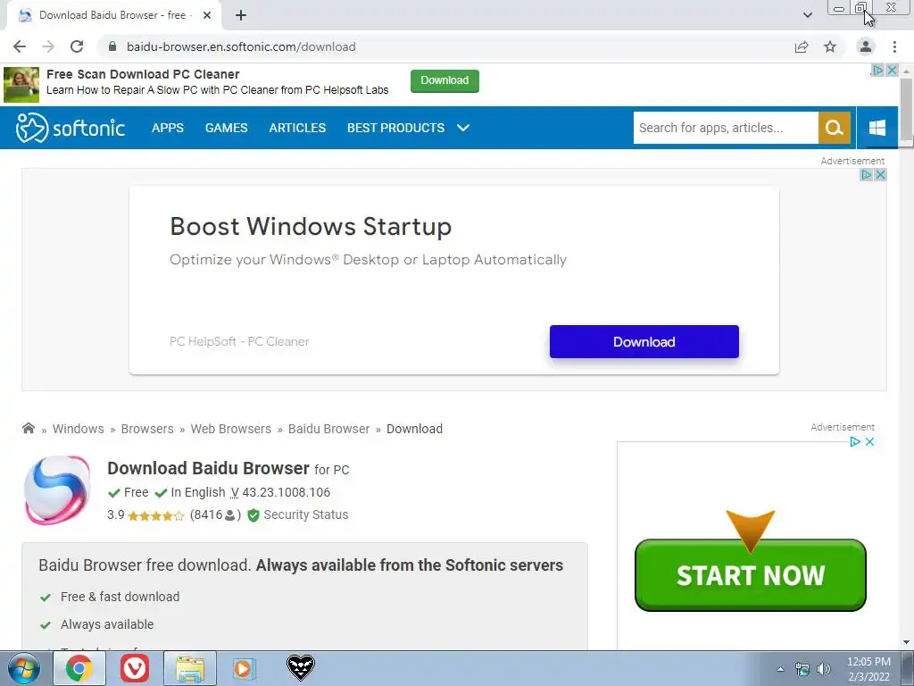
Task: Click the Security Status link
Action: click(x=306, y=514)
